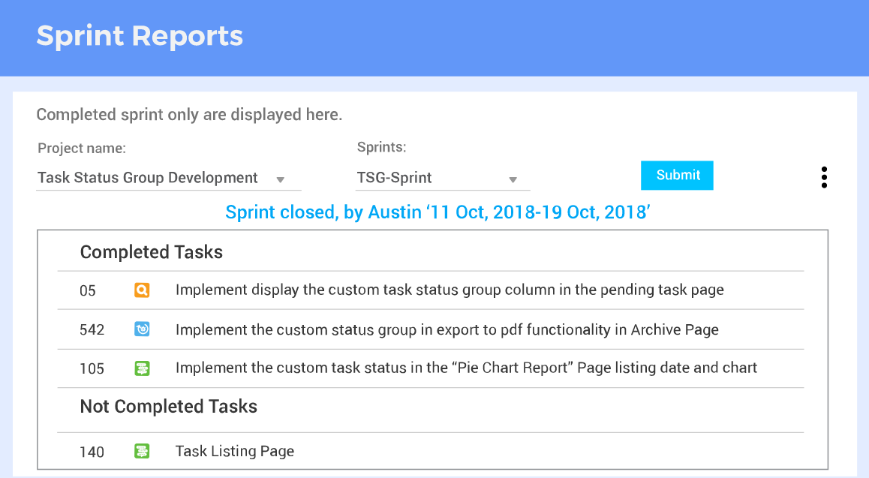Screen dimensions: 869x478
Task: Click the Project name dropdown caret icon
Action: (x=281, y=179)
